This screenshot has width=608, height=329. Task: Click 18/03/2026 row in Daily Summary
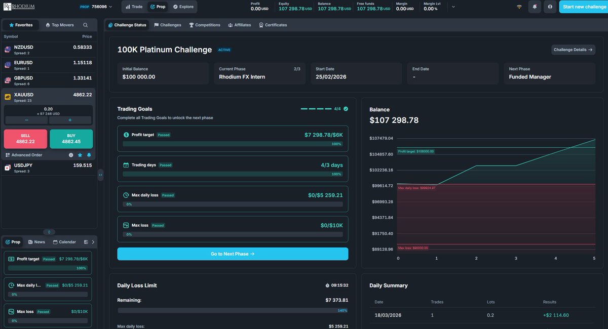[482, 315]
